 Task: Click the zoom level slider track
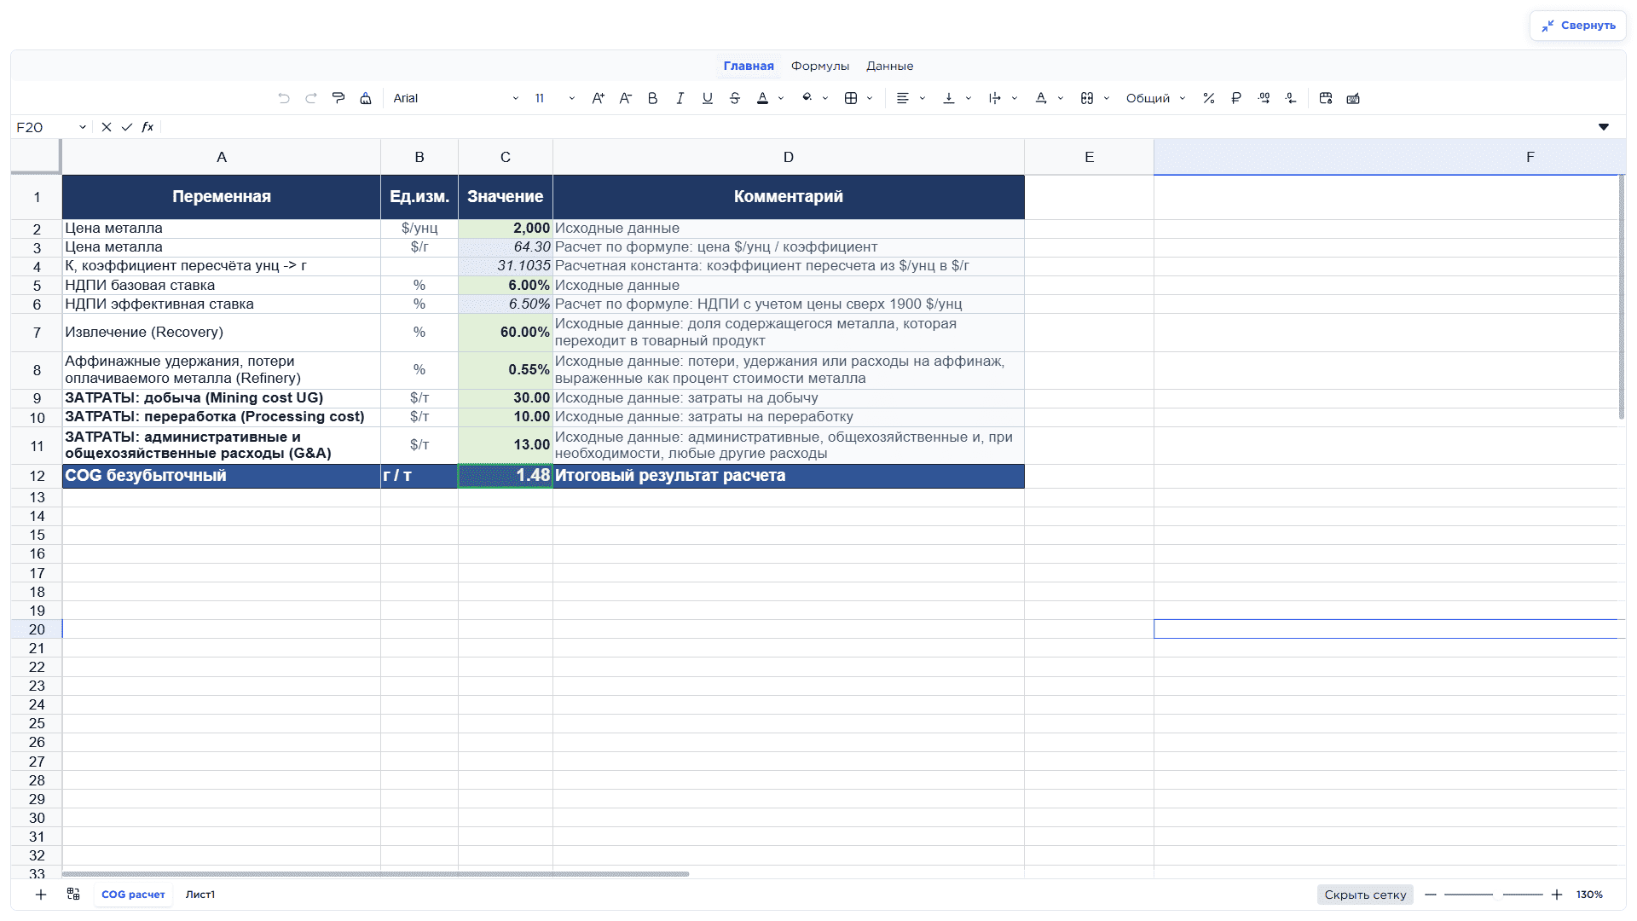tap(1494, 895)
